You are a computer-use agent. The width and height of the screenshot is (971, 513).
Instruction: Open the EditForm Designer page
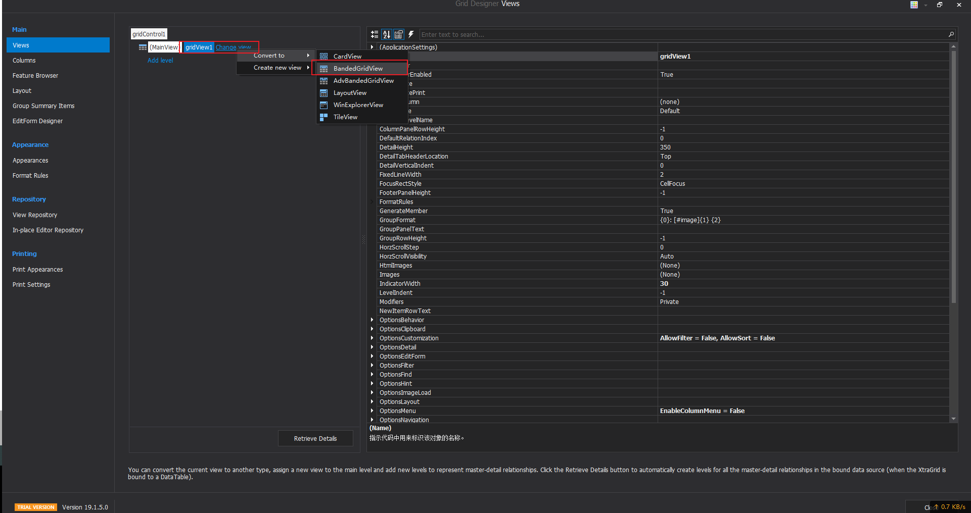pyautogui.click(x=58, y=121)
